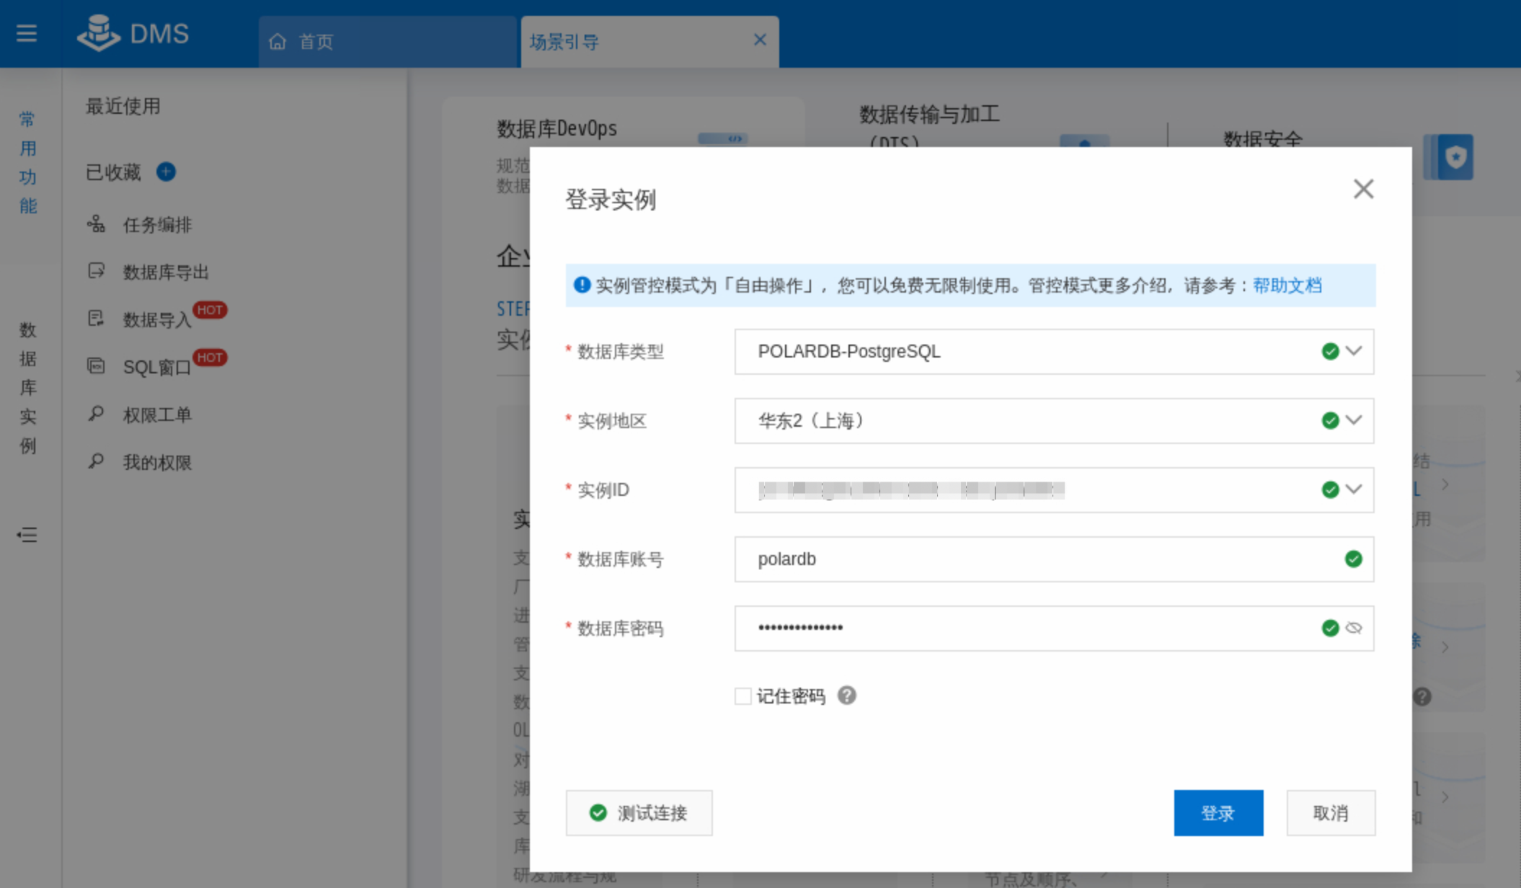Image resolution: width=1521 pixels, height=888 pixels.
Task: Open SQL窗口 menu item
Action: pyautogui.click(x=157, y=367)
